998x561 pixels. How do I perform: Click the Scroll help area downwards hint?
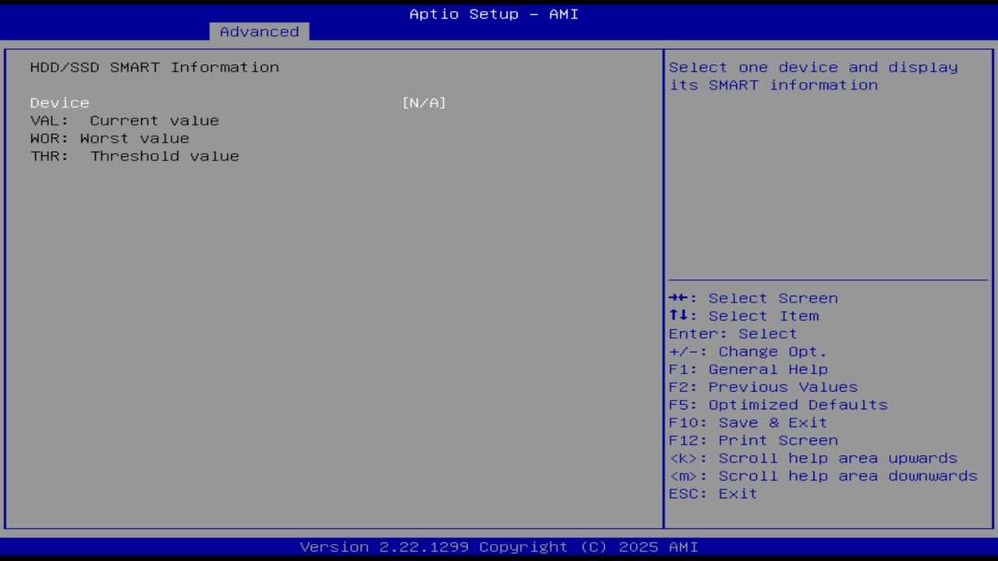point(821,475)
